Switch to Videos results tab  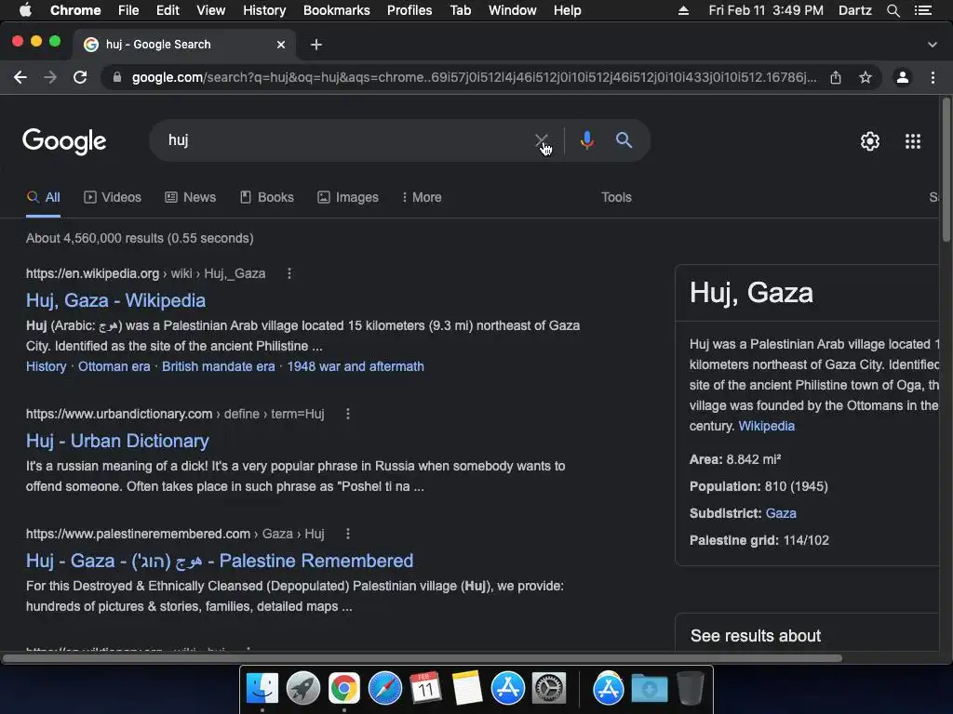click(x=113, y=197)
